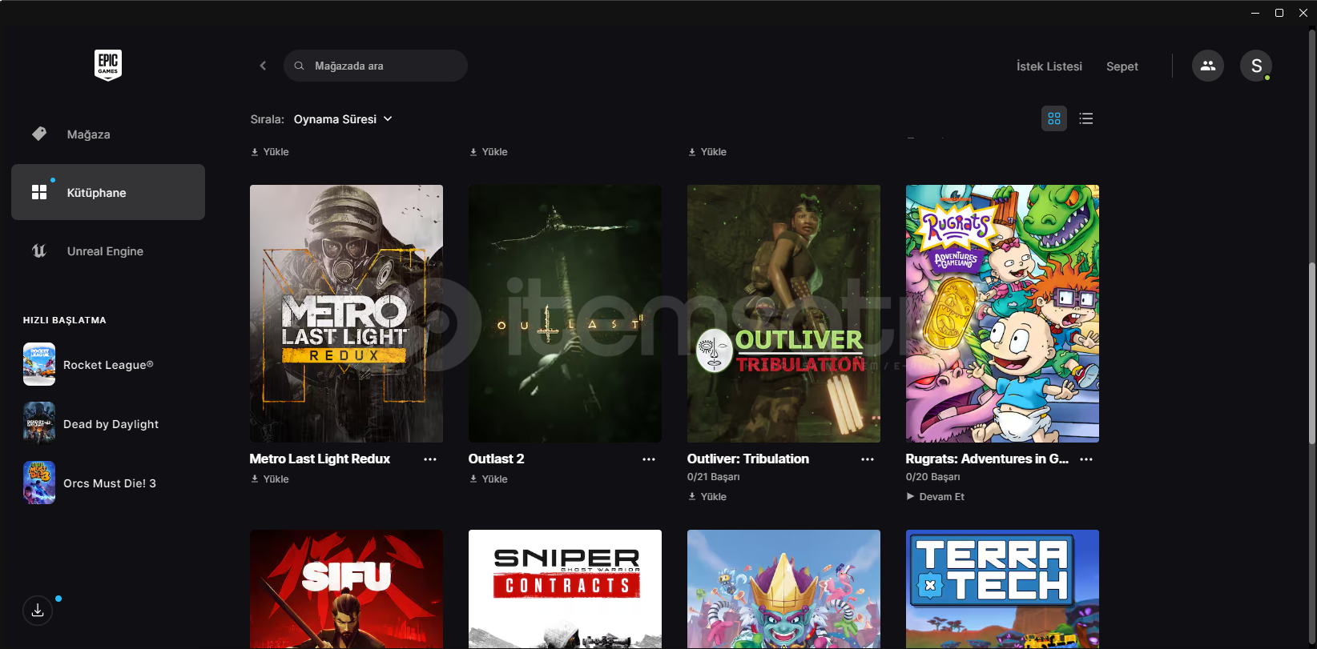Click 0/21 Başarı achievements text
This screenshot has width=1317, height=649.
point(713,477)
